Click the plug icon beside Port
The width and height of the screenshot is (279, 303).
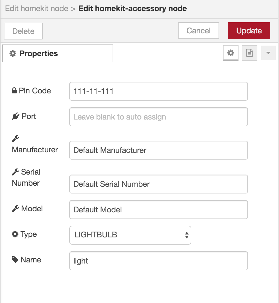click(15, 116)
